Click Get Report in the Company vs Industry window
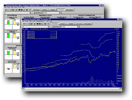The height and width of the screenshot is (100, 132). pyautogui.click(x=37, y=13)
